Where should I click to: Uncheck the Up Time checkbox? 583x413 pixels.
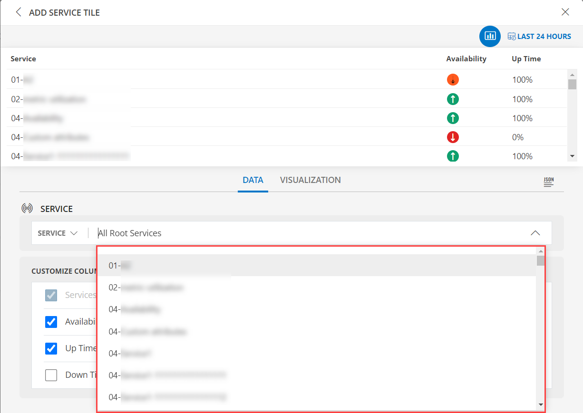(x=51, y=348)
